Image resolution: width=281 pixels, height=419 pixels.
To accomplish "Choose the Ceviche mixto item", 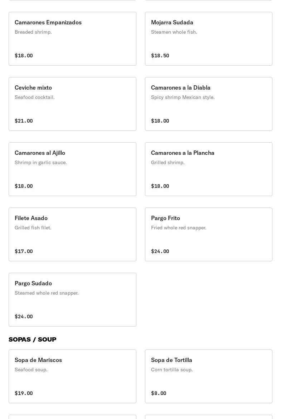I will point(72,104).
